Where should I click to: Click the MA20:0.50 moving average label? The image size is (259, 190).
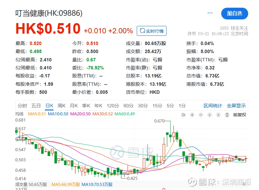(80, 114)
